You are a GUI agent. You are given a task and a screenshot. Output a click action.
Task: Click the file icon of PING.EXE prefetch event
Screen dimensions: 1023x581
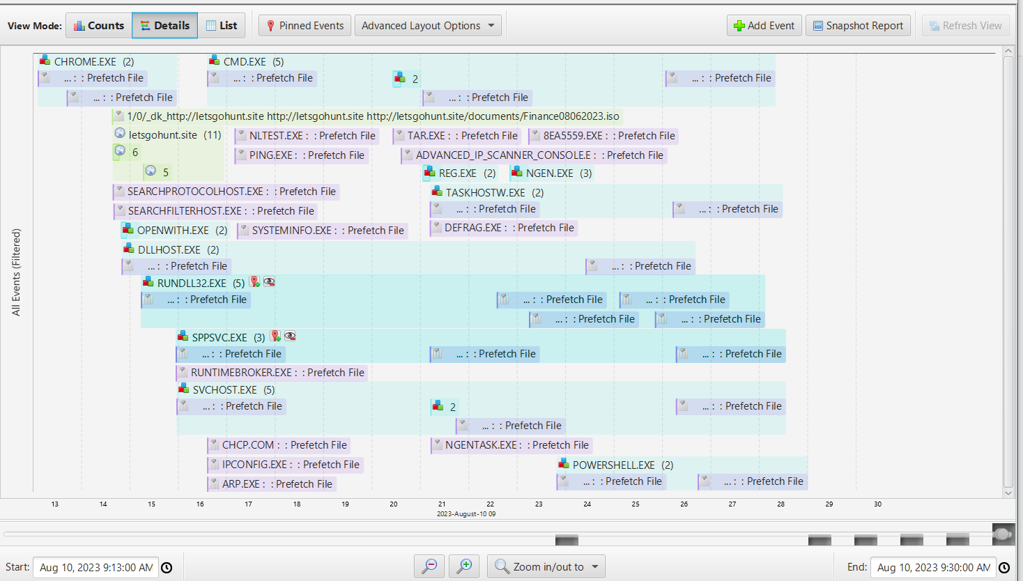242,155
